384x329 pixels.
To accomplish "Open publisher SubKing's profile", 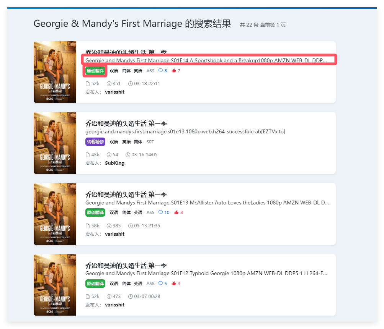I will [x=114, y=163].
